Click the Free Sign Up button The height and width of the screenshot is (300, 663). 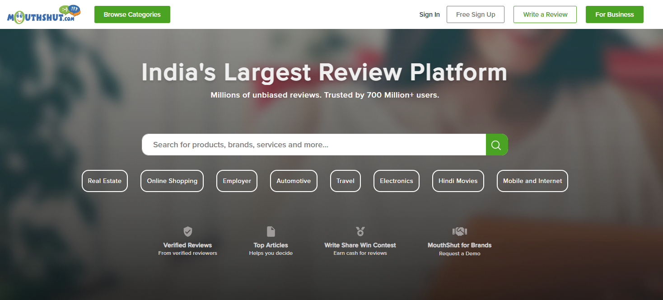click(x=476, y=14)
